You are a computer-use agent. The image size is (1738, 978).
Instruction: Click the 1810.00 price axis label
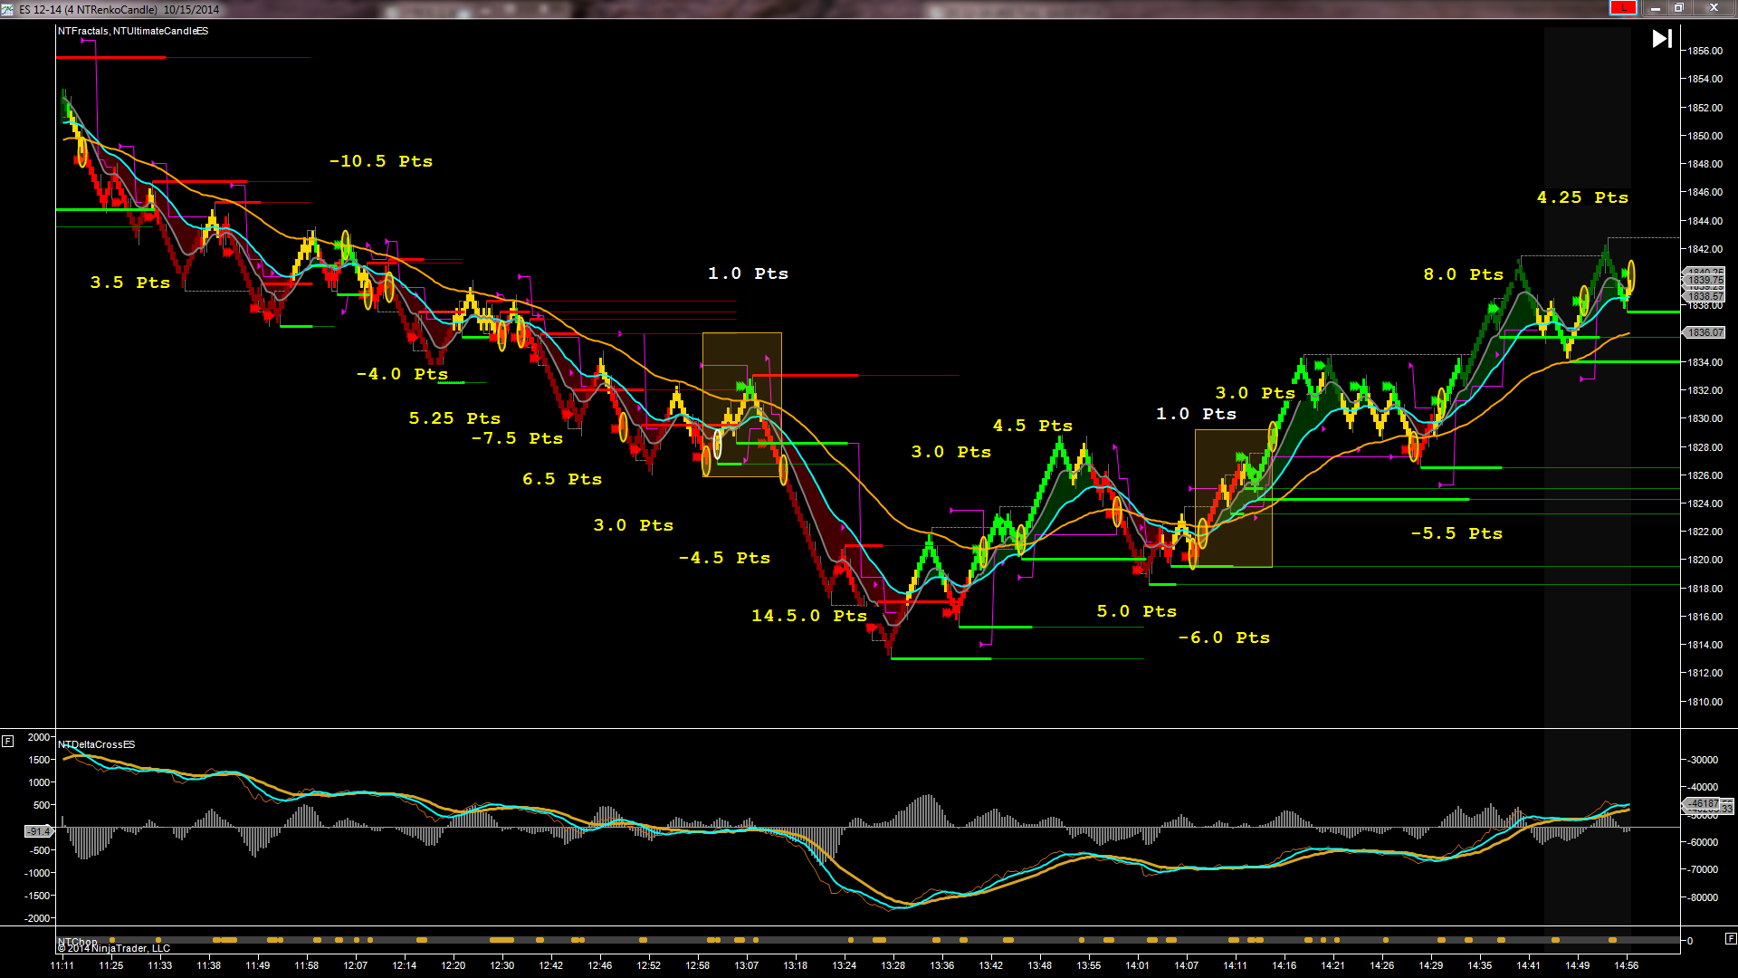click(1705, 702)
